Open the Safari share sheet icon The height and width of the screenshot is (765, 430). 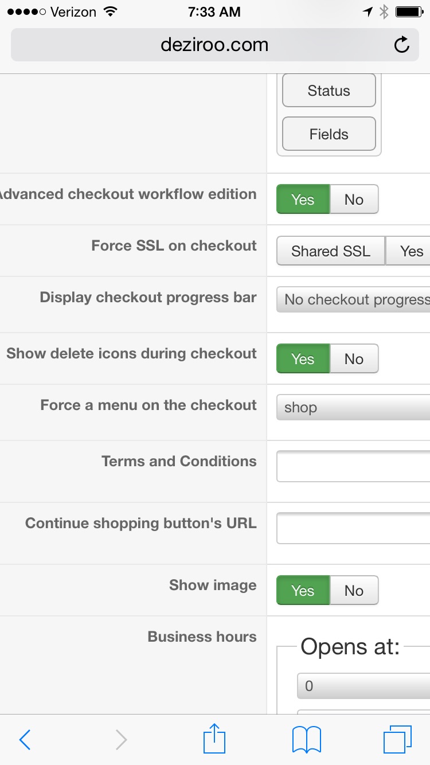(215, 739)
